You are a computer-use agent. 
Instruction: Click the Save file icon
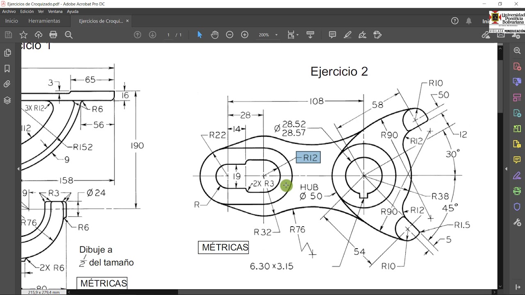[x=8, y=35]
